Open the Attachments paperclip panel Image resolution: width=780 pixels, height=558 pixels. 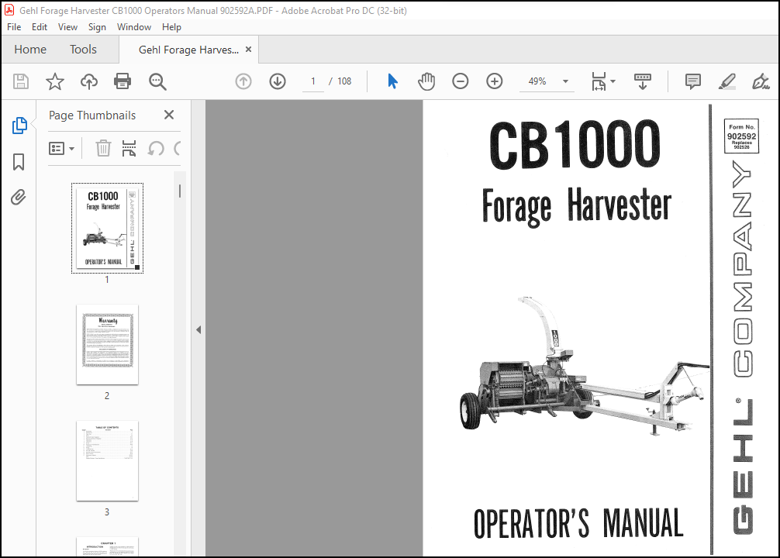(19, 198)
